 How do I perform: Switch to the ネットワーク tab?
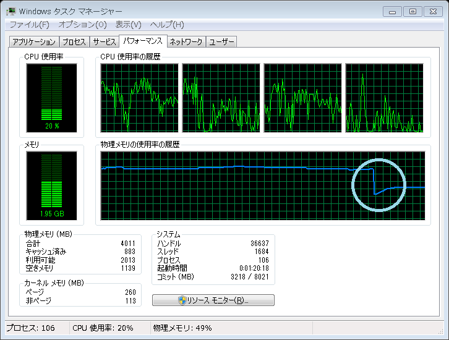[186, 42]
